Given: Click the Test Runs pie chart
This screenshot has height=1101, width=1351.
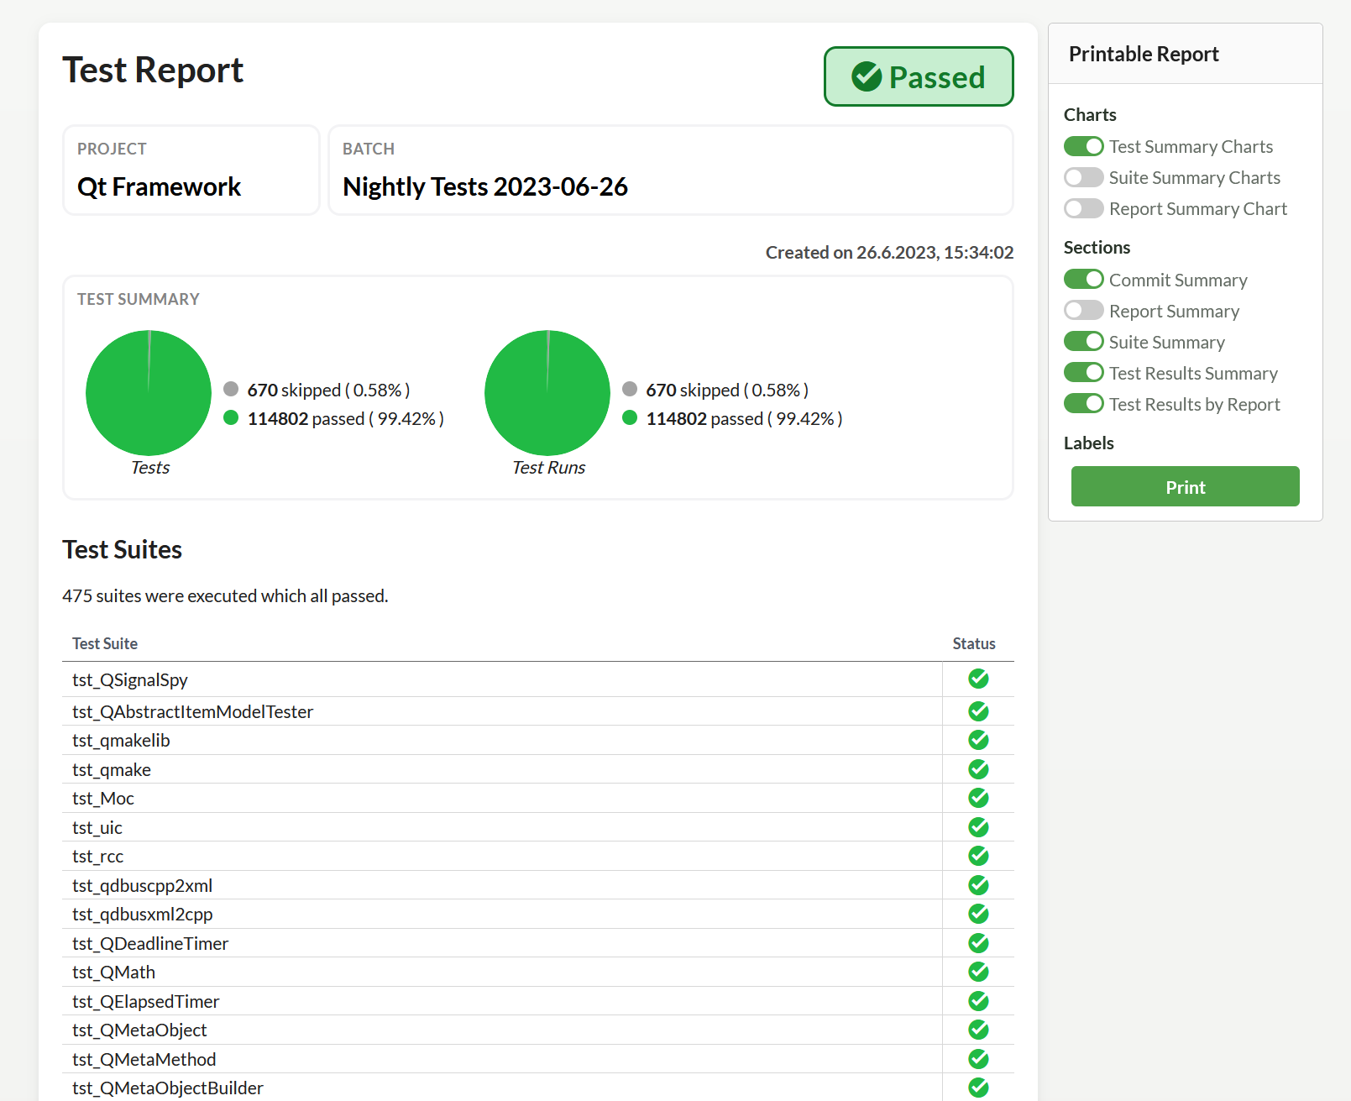Looking at the screenshot, I should click(547, 392).
